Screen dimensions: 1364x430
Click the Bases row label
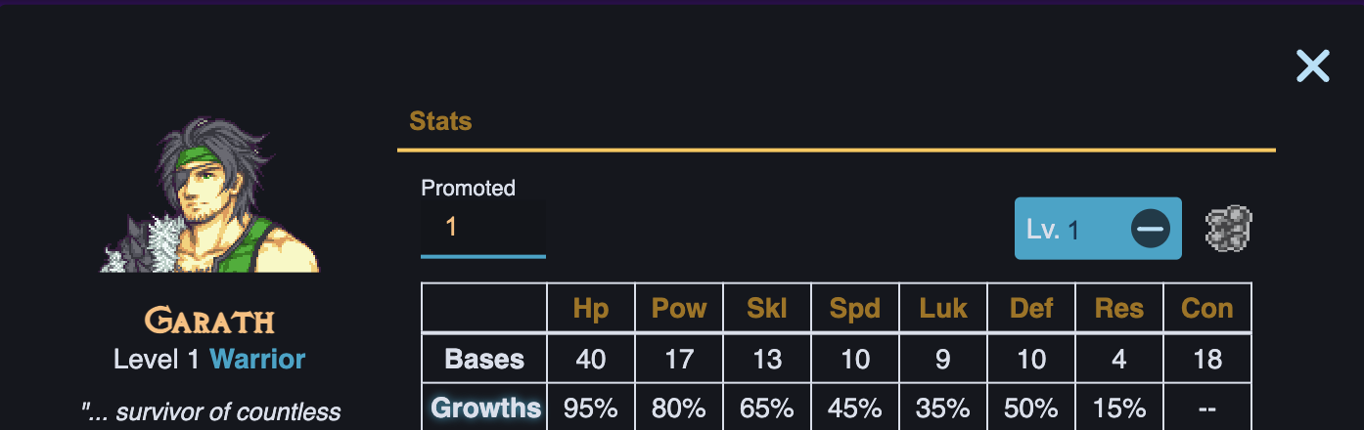coord(485,359)
